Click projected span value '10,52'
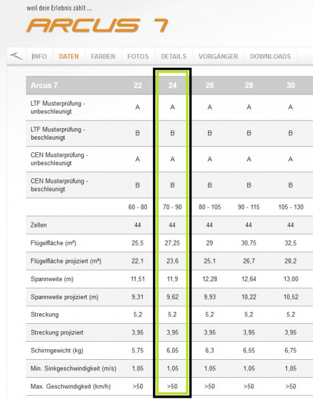 point(291,297)
